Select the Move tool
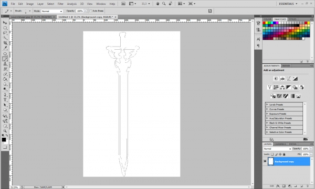 click(x=5, y=23)
